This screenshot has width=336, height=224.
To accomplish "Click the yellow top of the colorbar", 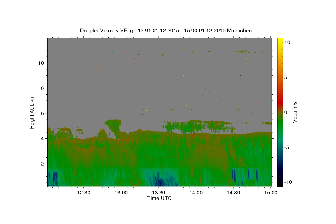I will click(x=280, y=41).
